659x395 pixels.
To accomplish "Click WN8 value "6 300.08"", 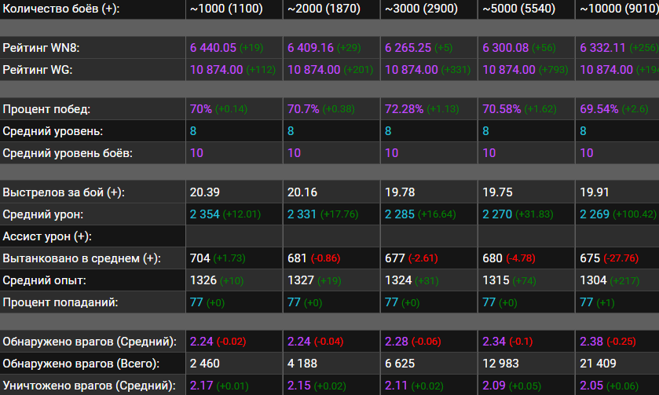I will tap(505, 48).
